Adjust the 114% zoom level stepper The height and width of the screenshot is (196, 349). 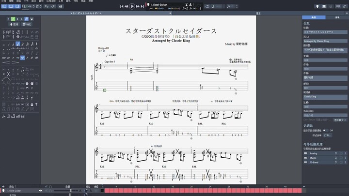pos(33,6)
